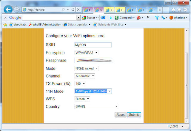Screen dimensions: 191x131
Task: Open address bar history dropdown arrow
Action: [x=68, y=10]
